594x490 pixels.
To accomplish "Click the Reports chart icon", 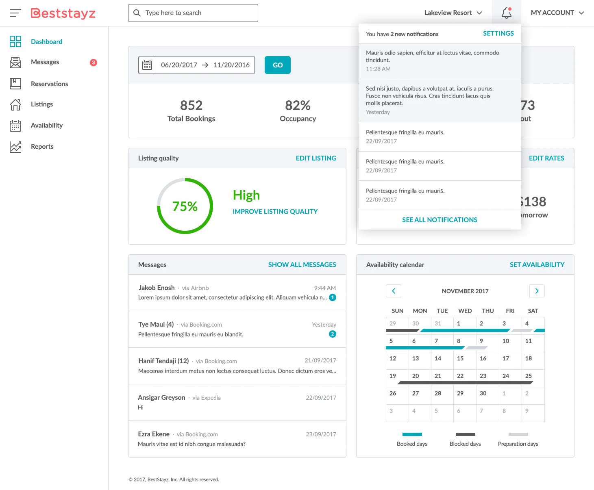I will pyautogui.click(x=15, y=147).
